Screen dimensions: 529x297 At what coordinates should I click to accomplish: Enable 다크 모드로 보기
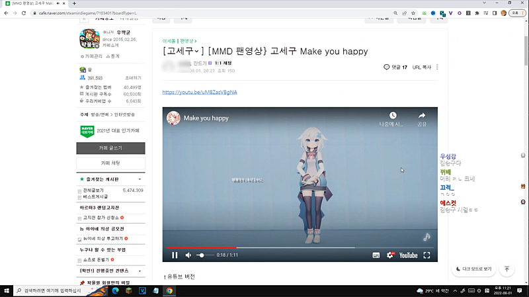473,269
